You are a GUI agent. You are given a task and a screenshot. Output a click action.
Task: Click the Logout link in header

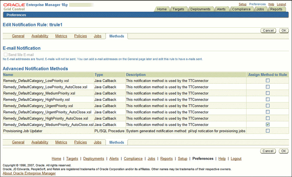[x=281, y=4]
